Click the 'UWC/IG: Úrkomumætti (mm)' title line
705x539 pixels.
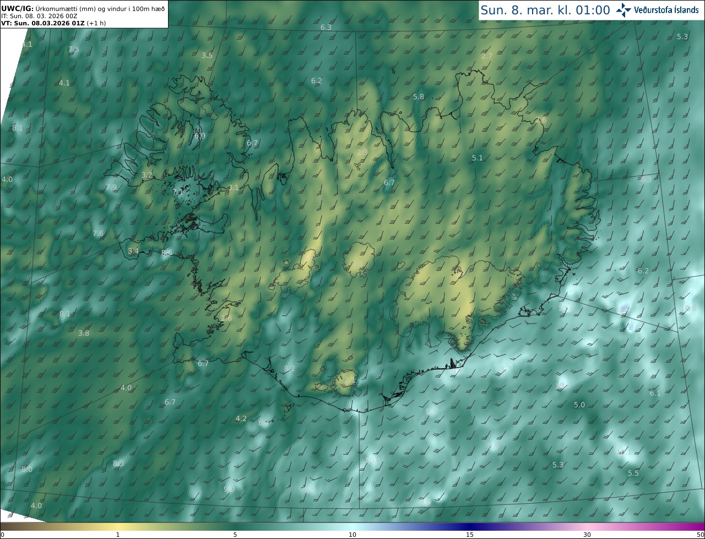83,8
